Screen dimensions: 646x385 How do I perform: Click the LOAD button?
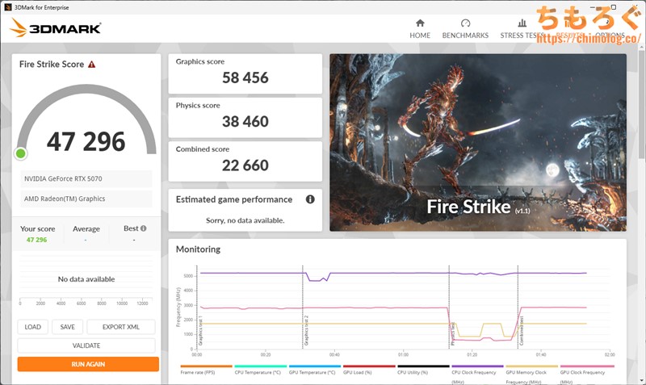[x=32, y=327]
